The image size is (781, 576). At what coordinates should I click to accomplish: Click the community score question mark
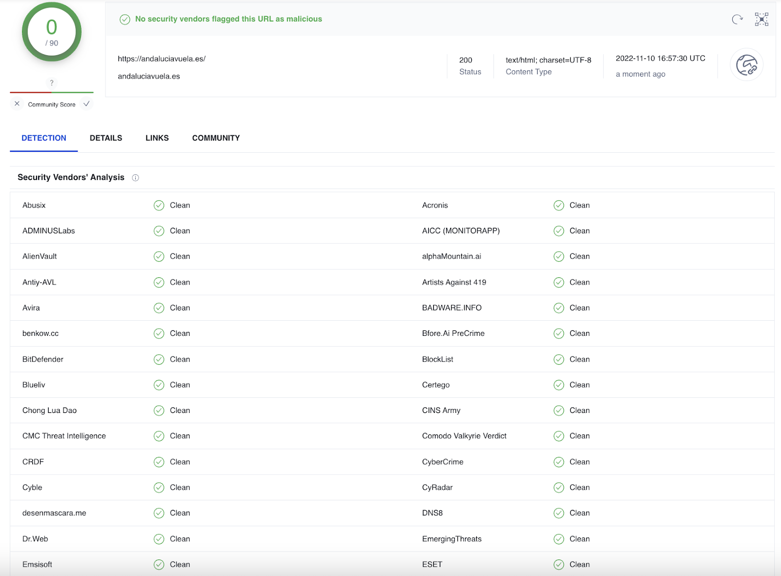(x=52, y=82)
